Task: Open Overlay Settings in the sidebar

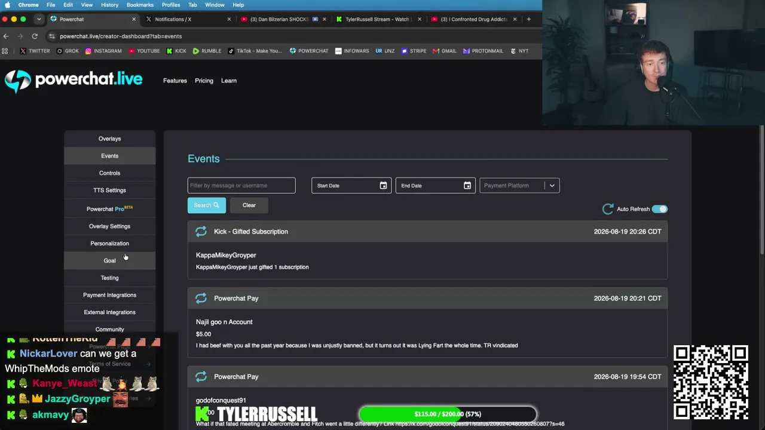Action: coord(109,226)
